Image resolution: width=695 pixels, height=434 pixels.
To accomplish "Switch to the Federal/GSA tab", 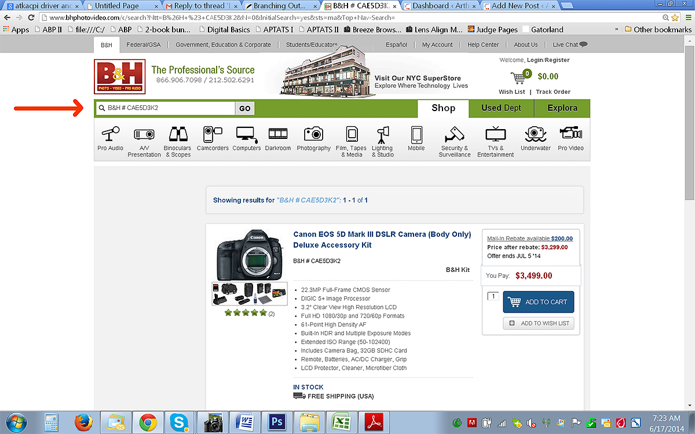I will (x=144, y=45).
